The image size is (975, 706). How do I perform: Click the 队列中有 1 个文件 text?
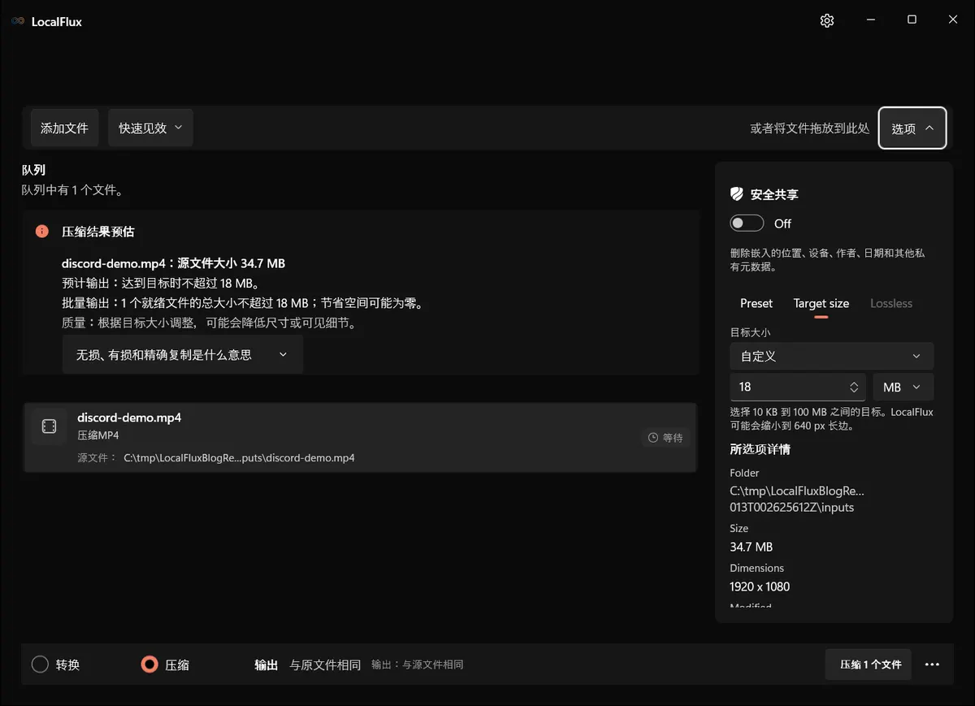(72, 190)
